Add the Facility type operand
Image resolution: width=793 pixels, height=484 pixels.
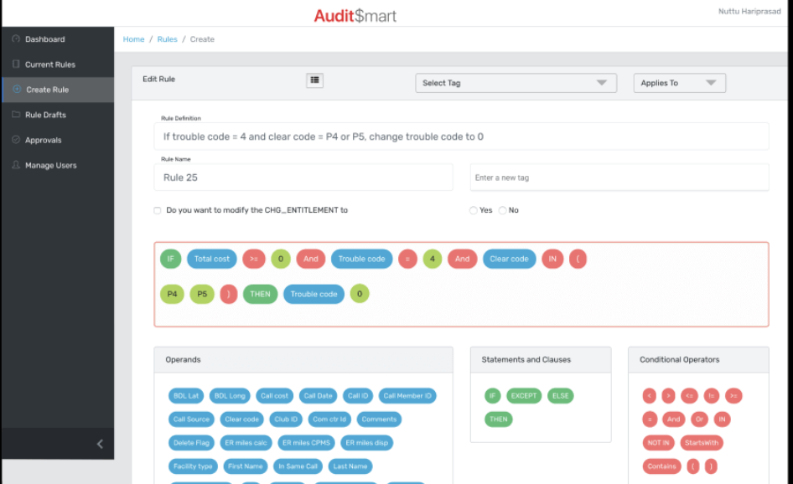tap(193, 466)
